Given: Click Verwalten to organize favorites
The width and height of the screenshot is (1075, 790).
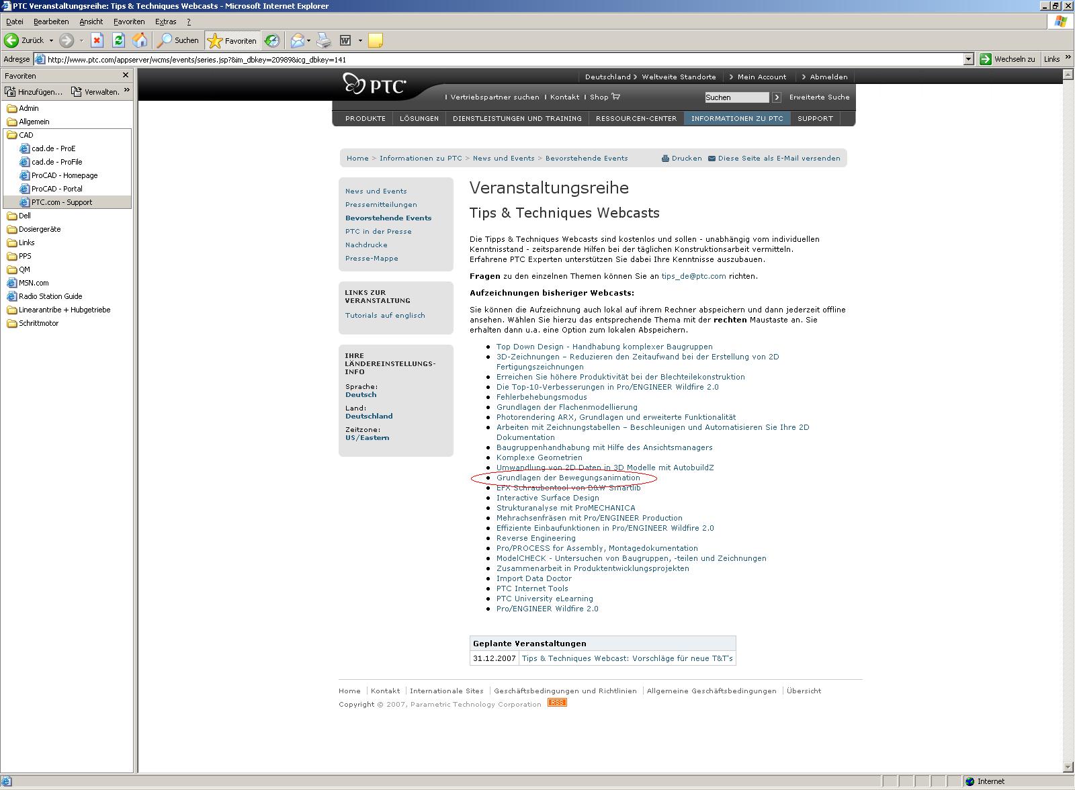Looking at the screenshot, I should point(95,91).
